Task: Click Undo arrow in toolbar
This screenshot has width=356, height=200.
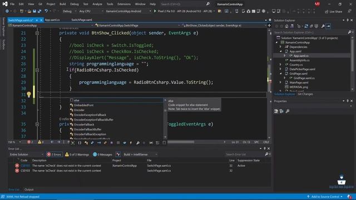Action: pyautogui.click(x=46, y=11)
